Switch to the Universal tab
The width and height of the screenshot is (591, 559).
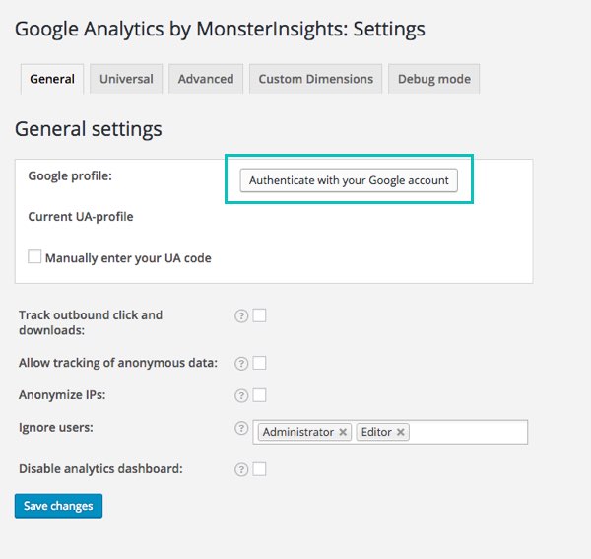(126, 79)
